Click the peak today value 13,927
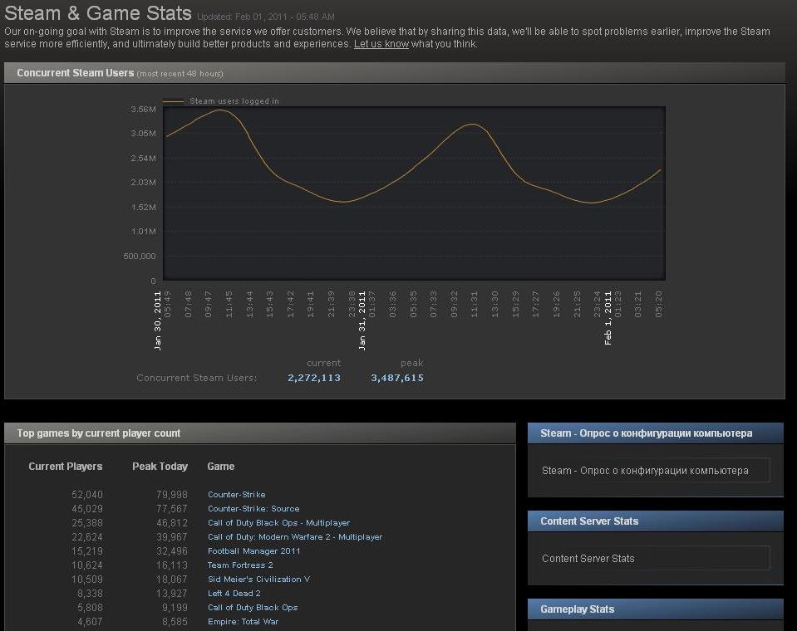The width and height of the screenshot is (797, 631). pyautogui.click(x=172, y=594)
